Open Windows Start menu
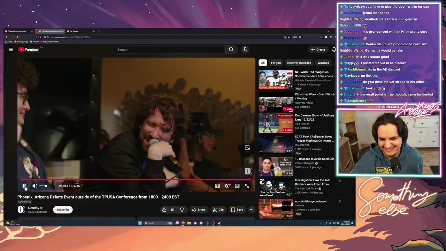Screen dimensions: 446x251 point(140,223)
